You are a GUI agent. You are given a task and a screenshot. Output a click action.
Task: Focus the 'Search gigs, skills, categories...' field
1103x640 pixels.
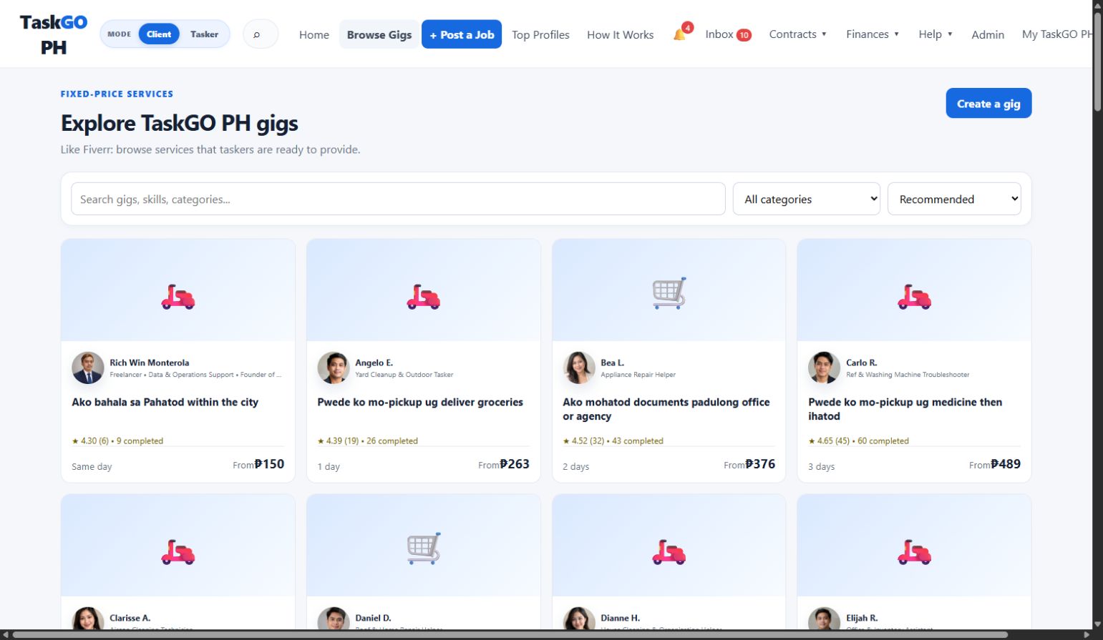pyautogui.click(x=398, y=199)
